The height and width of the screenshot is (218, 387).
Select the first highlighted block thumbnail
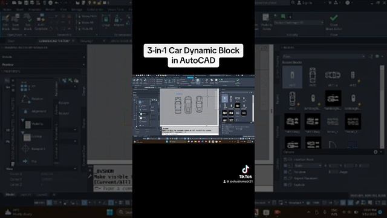click(x=292, y=77)
